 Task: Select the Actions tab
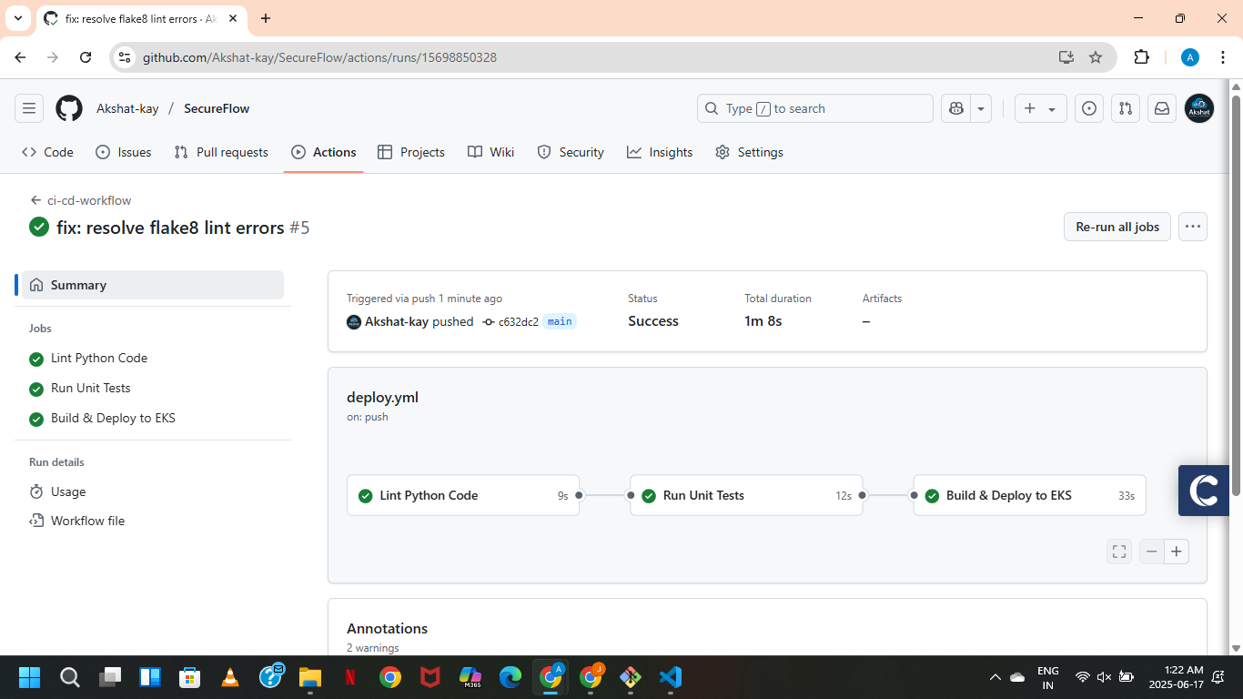324,152
